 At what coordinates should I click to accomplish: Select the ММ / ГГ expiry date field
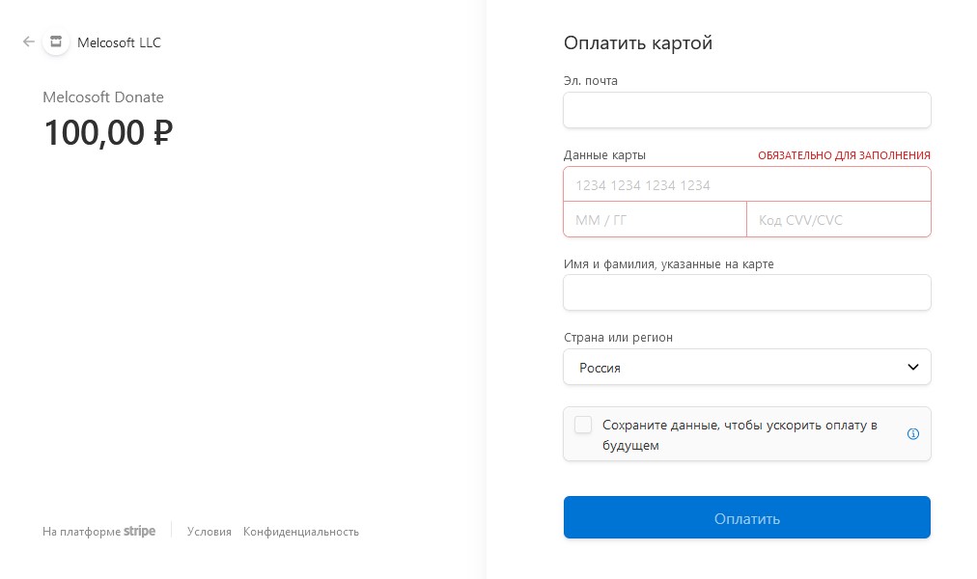coord(655,219)
